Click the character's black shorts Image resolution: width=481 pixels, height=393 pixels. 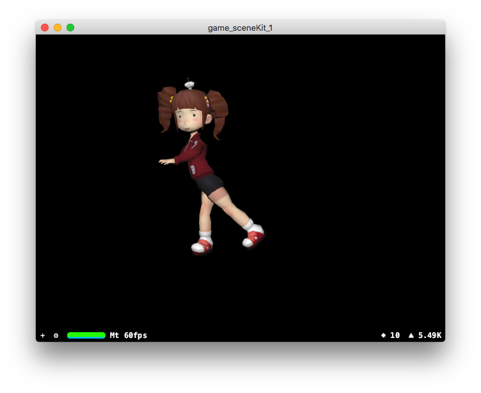(x=210, y=184)
